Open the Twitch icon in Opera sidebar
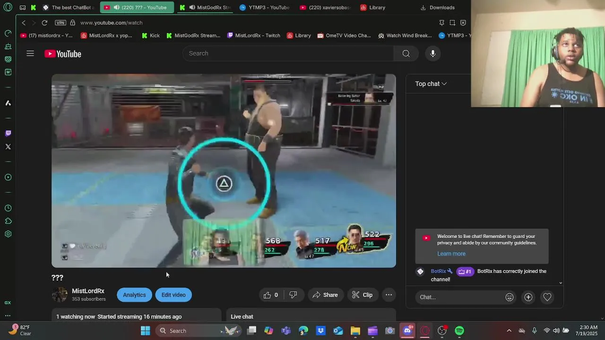This screenshot has width=605, height=340. [8, 133]
